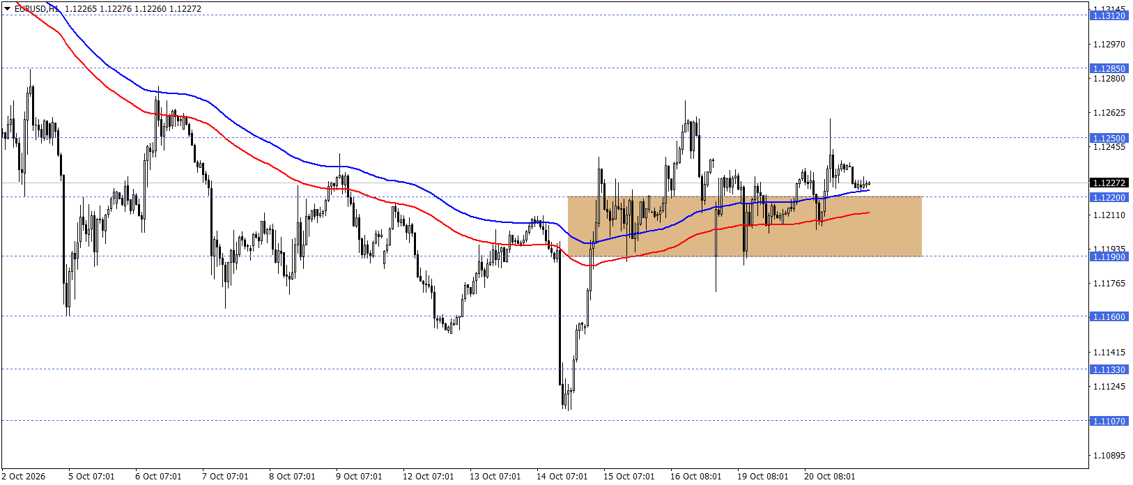Click the 8 Oct 07:01 time label
Image resolution: width=1133 pixels, height=485 pixels.
click(292, 476)
